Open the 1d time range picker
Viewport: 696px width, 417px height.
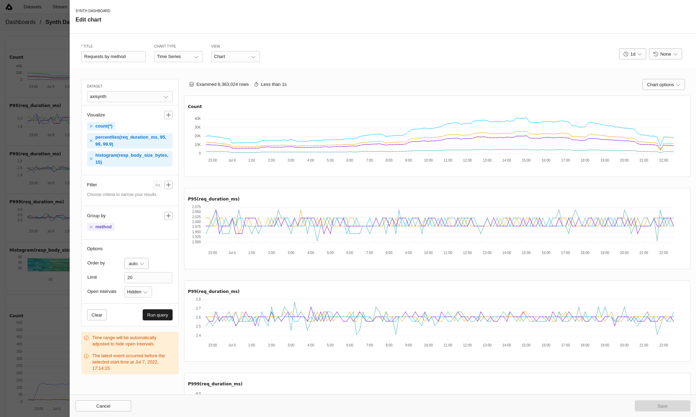632,54
